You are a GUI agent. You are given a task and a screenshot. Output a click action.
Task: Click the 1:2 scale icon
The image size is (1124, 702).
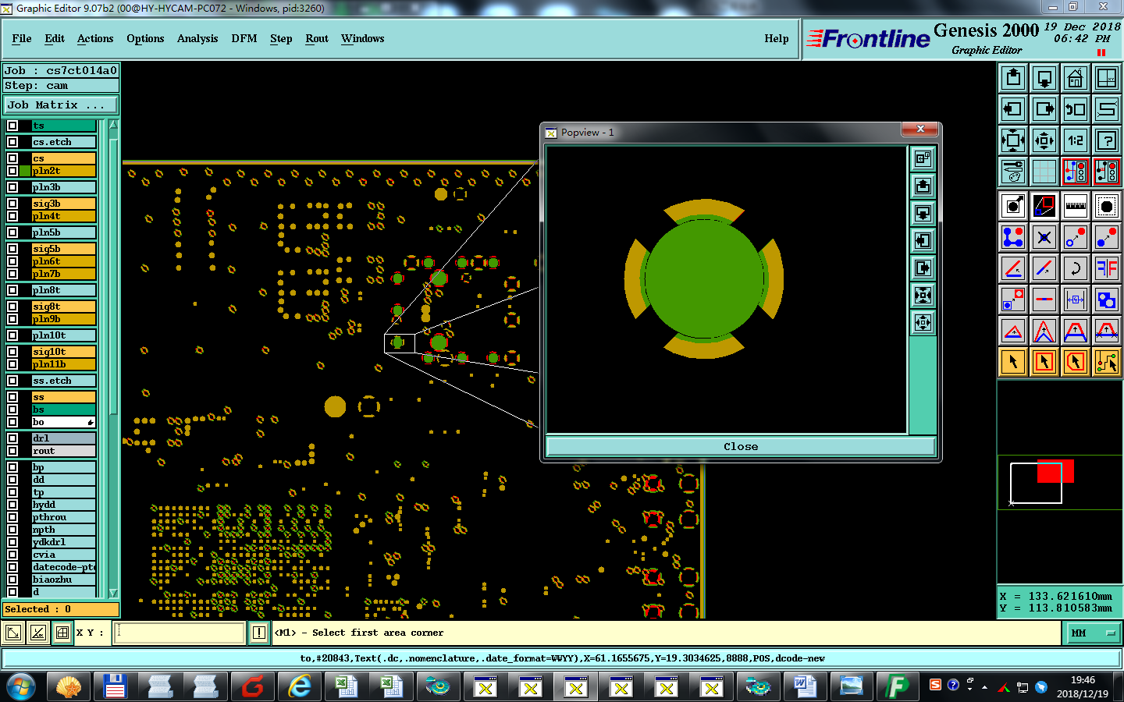tap(1076, 140)
